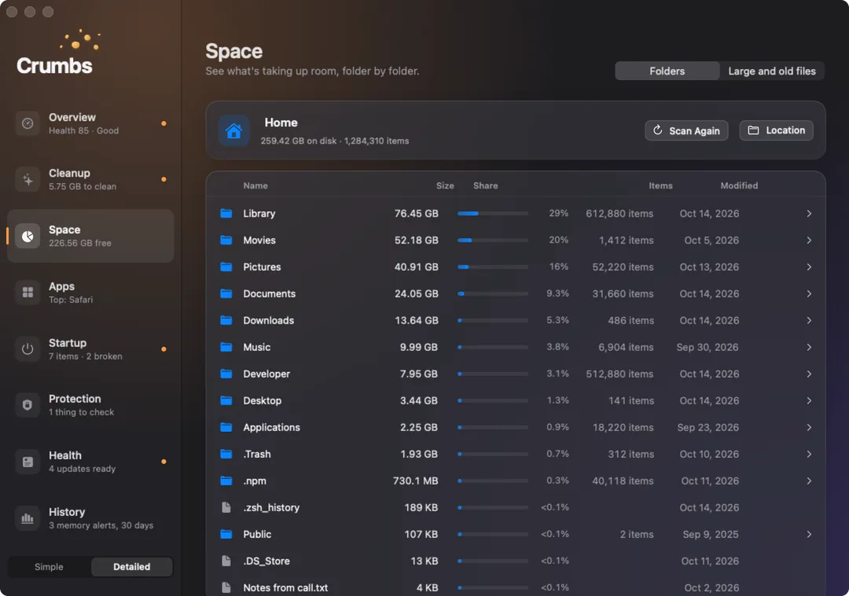Open the Health section label
Screen dimensions: 849x596
(x=65, y=455)
